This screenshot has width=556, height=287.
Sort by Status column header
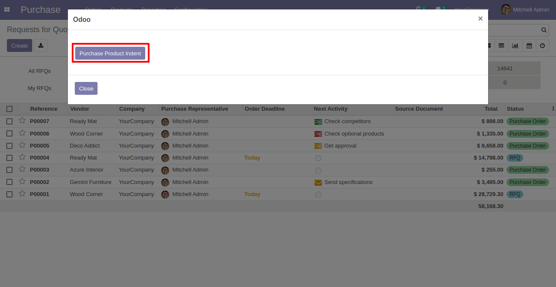tap(515, 109)
